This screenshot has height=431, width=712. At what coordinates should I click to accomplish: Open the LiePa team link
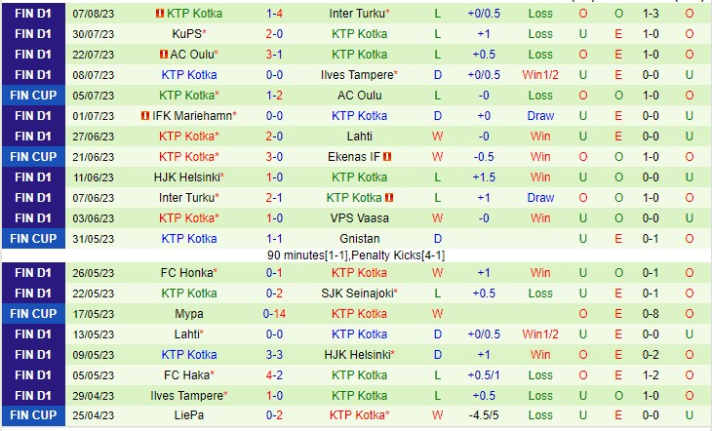point(189,416)
